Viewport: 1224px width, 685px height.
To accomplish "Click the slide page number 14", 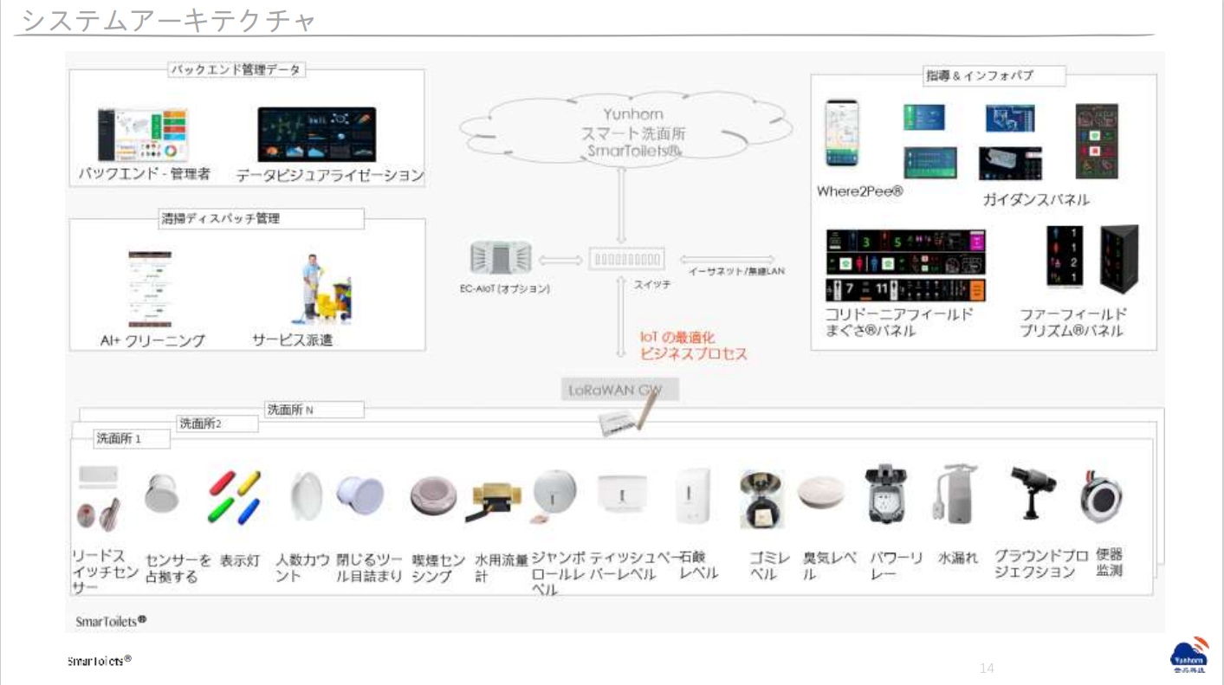I will 987,668.
